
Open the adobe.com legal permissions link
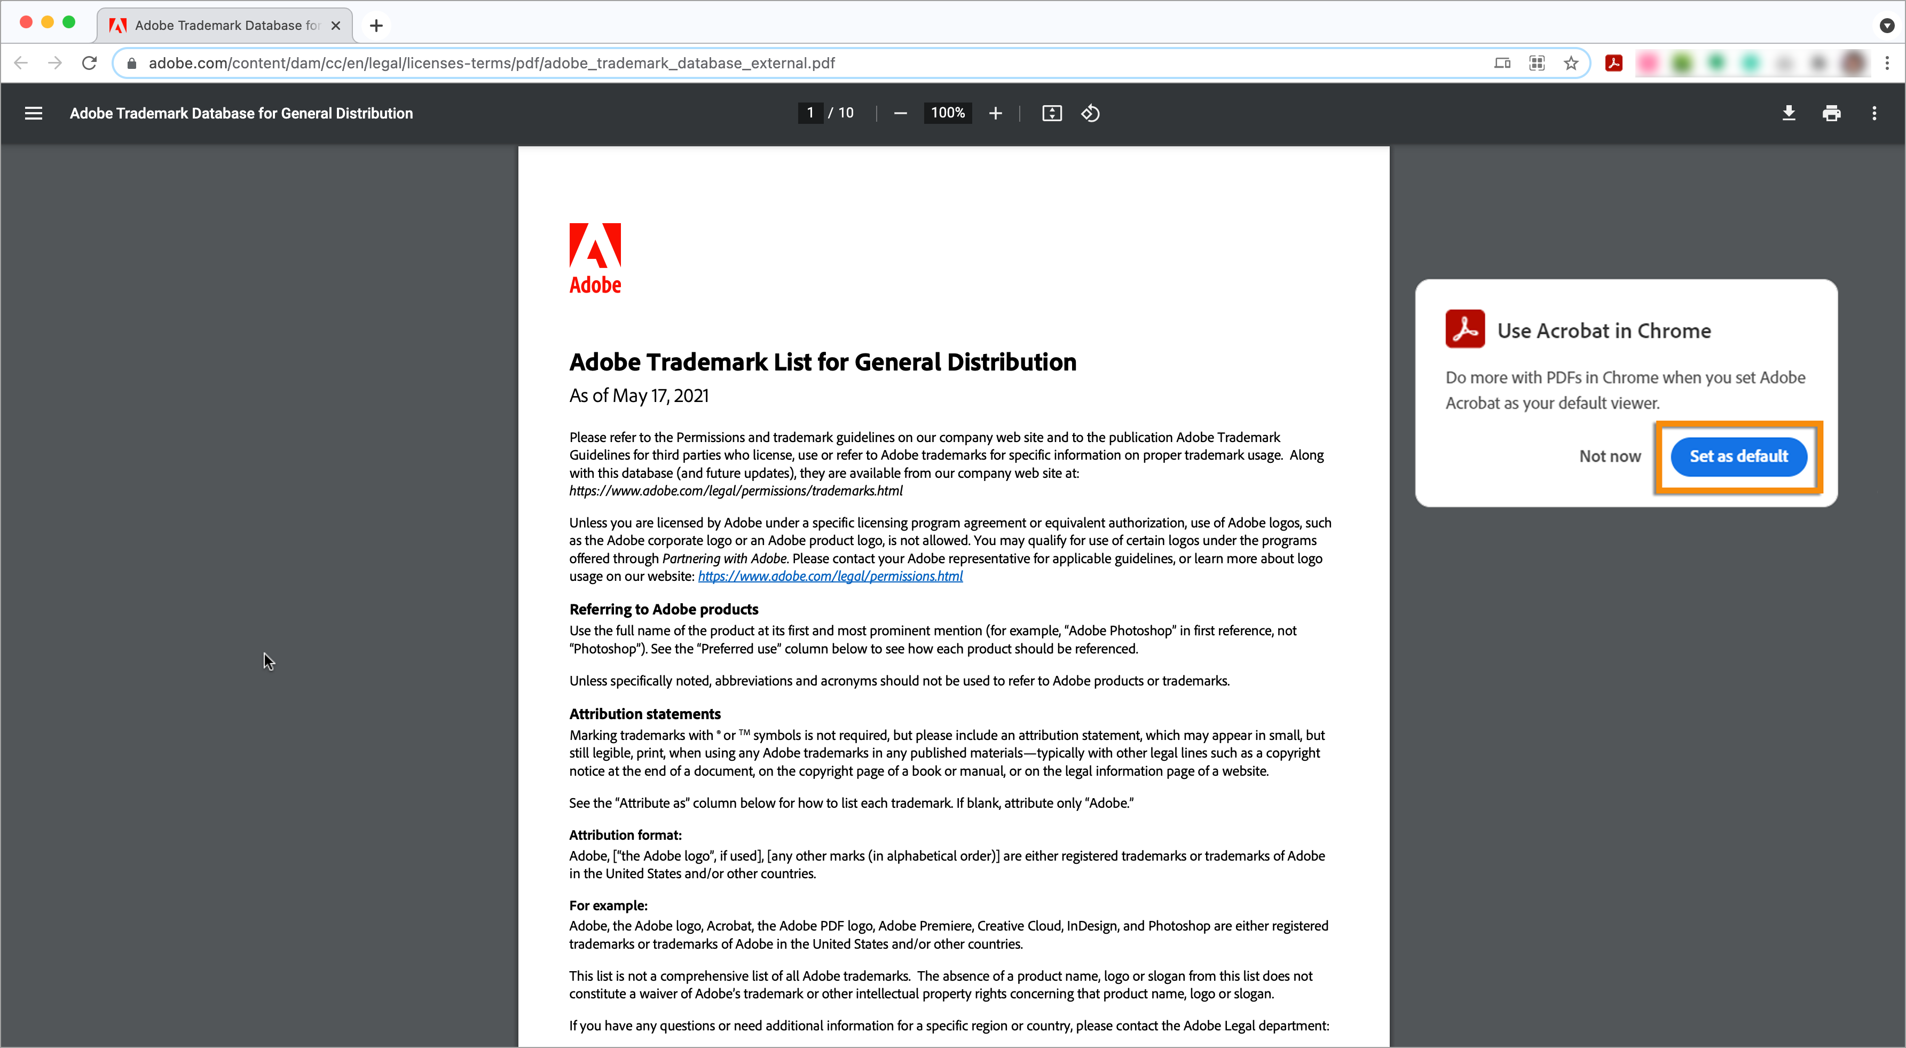[x=830, y=576]
